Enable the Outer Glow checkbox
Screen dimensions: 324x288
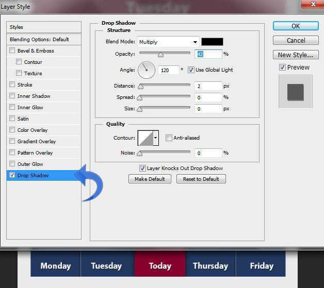point(12,164)
